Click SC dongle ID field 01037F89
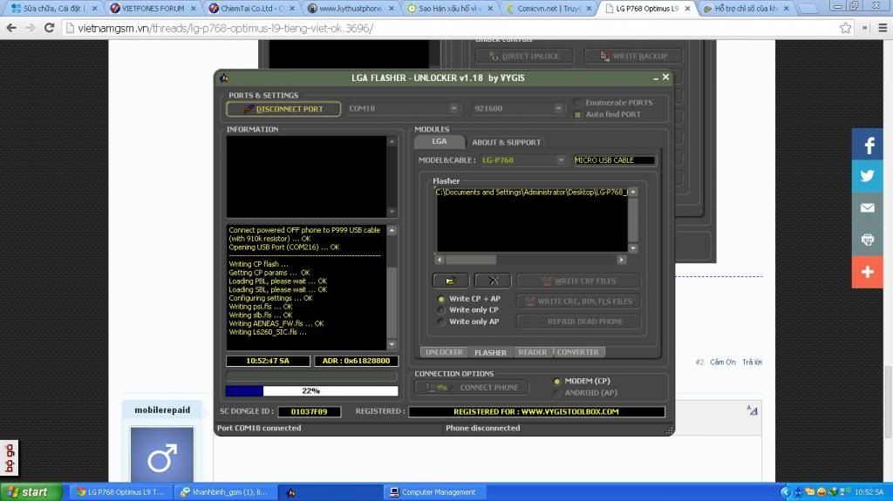893x501 pixels. tap(310, 411)
